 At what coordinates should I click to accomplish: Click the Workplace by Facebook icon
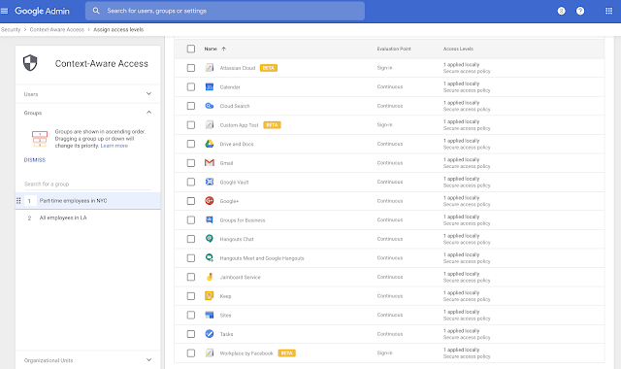[x=210, y=352]
